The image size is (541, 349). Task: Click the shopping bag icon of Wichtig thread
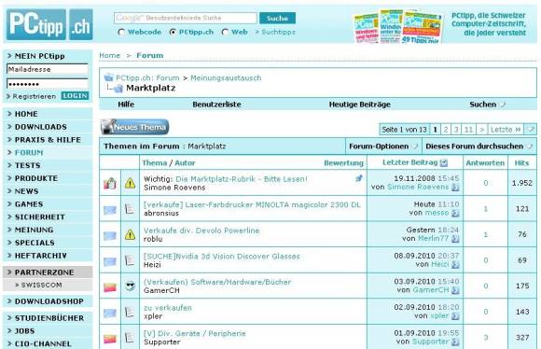110,183
